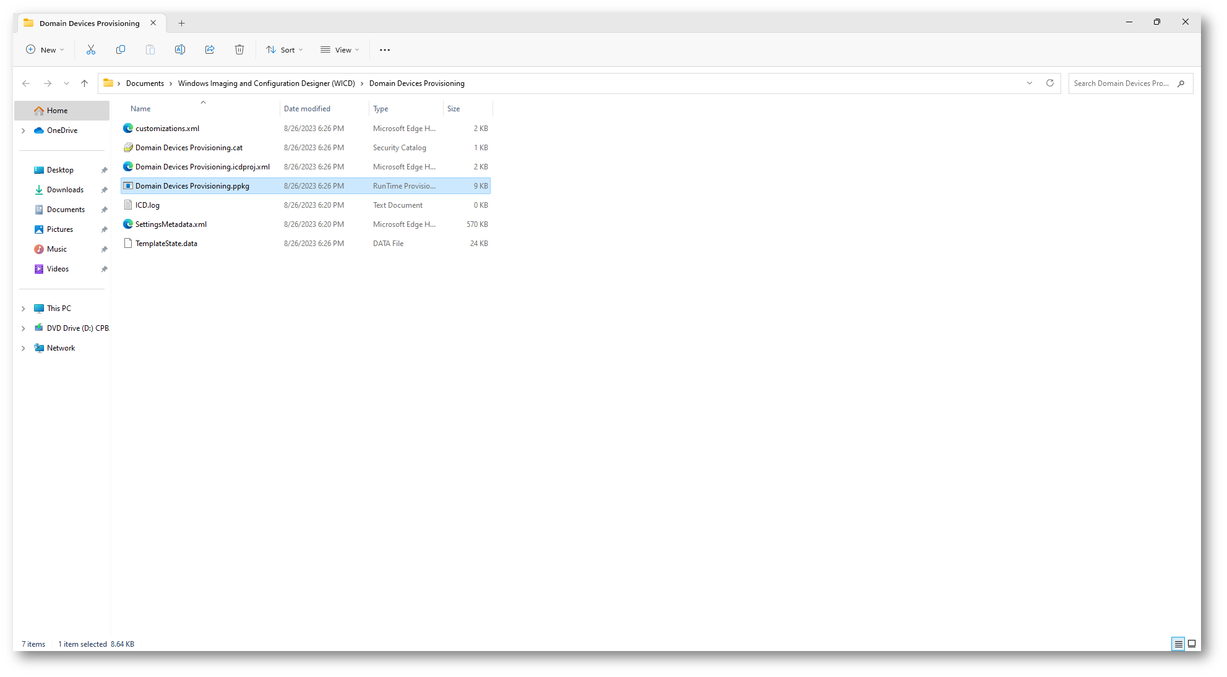Click Domain Devices Provisioning breadcrumb
The width and height of the screenshot is (1227, 677).
click(x=417, y=83)
